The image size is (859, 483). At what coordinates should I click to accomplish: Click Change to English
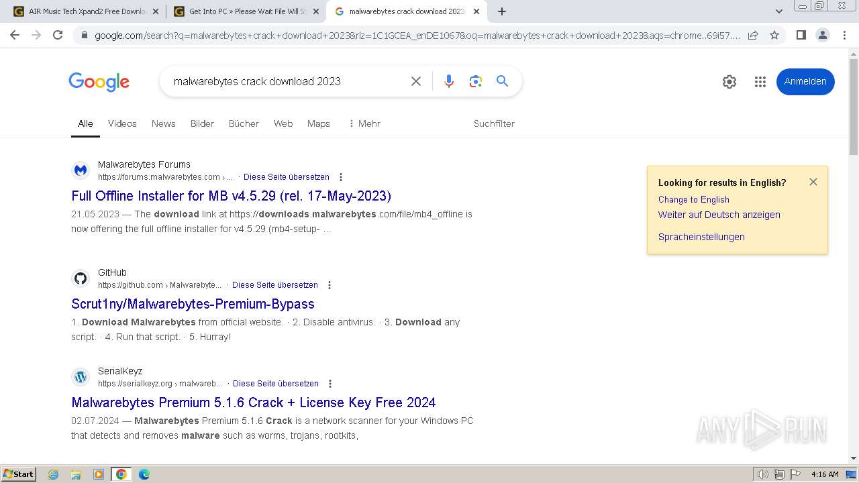pyautogui.click(x=694, y=199)
